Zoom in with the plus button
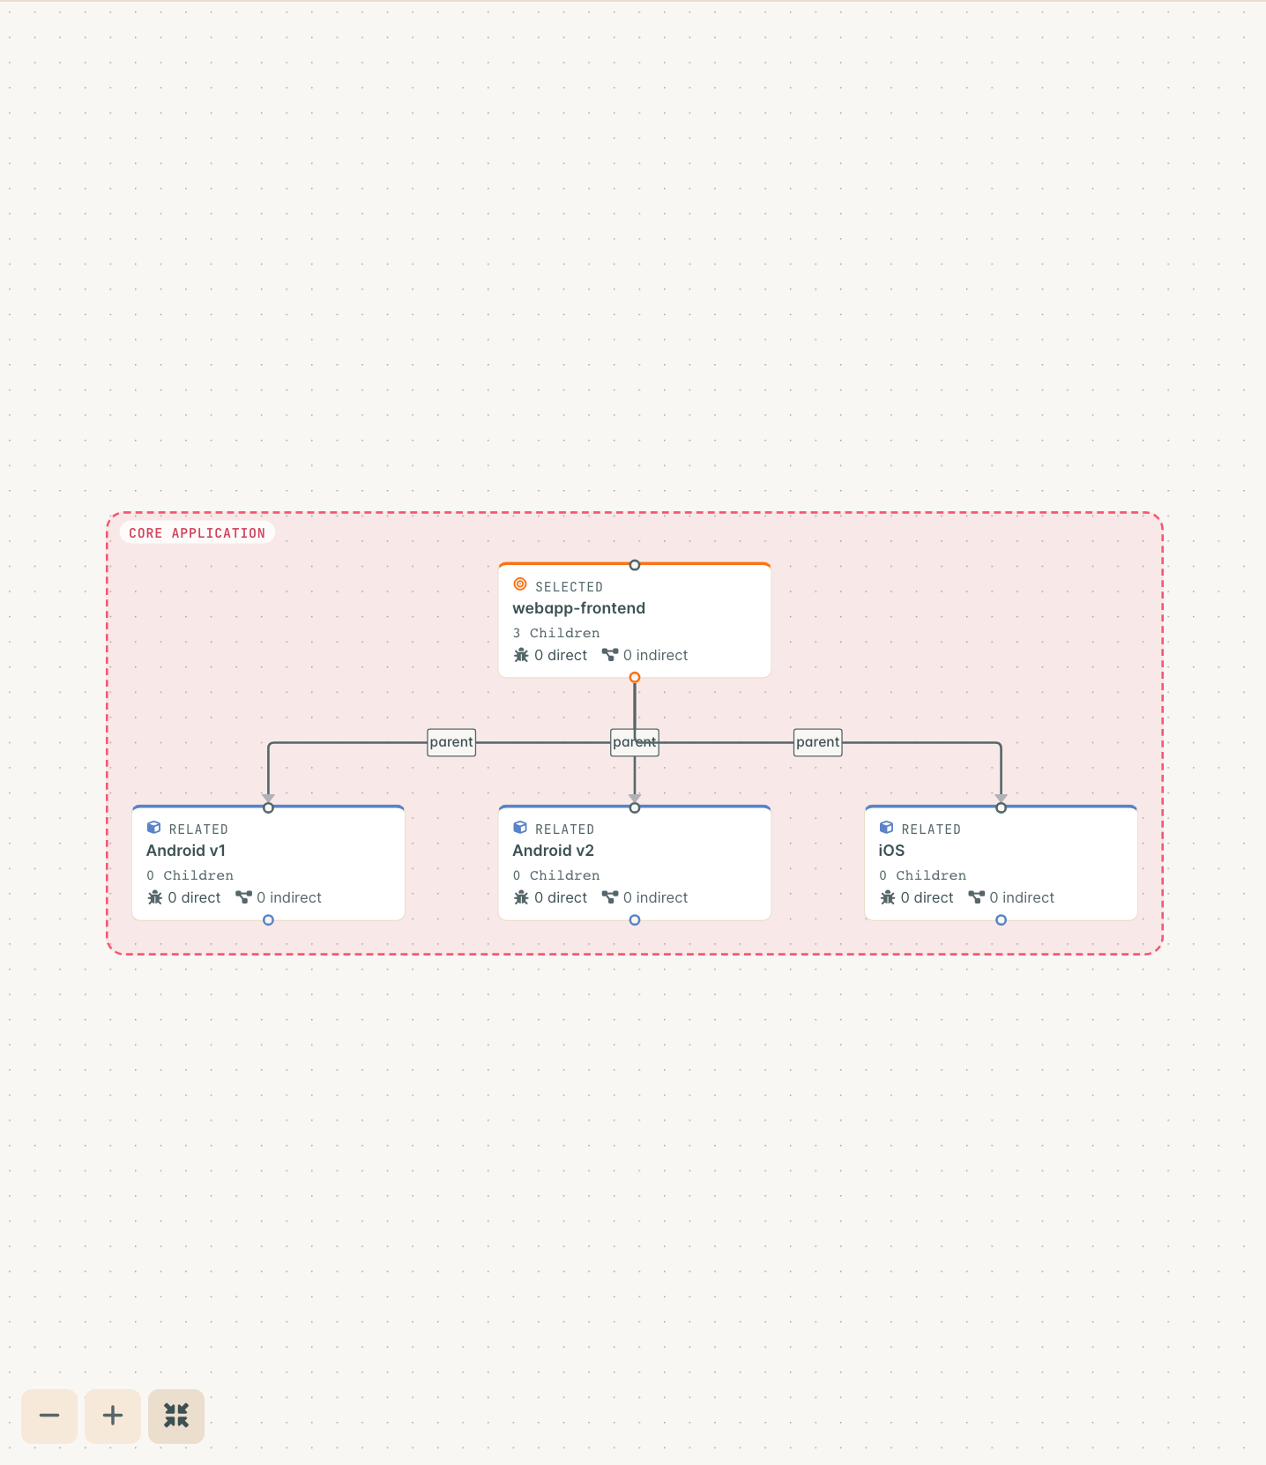The width and height of the screenshot is (1266, 1465). 113,1416
